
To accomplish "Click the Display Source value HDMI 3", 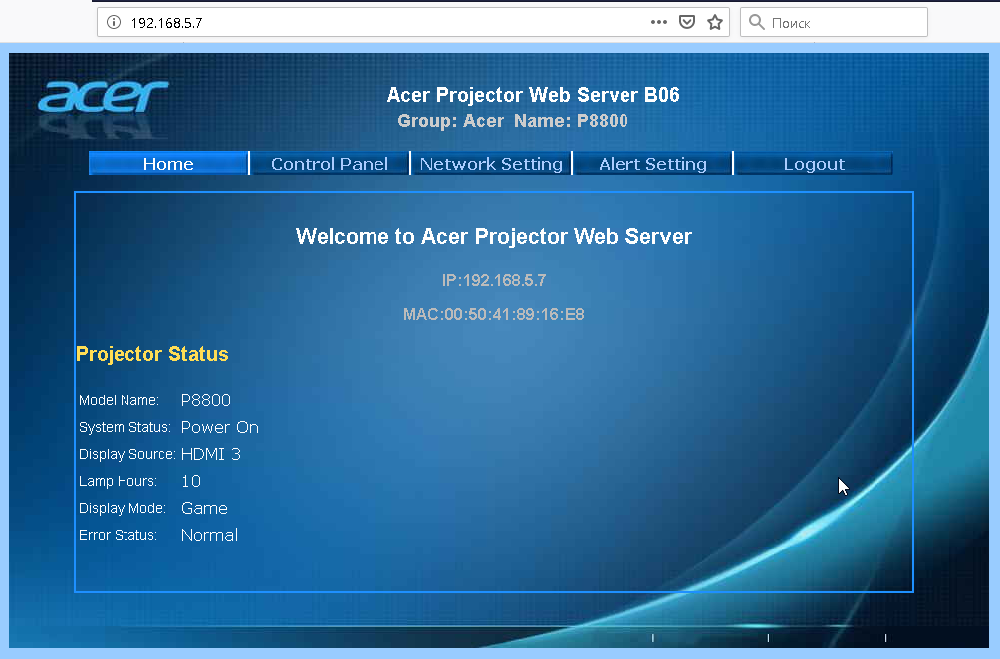I will (211, 454).
